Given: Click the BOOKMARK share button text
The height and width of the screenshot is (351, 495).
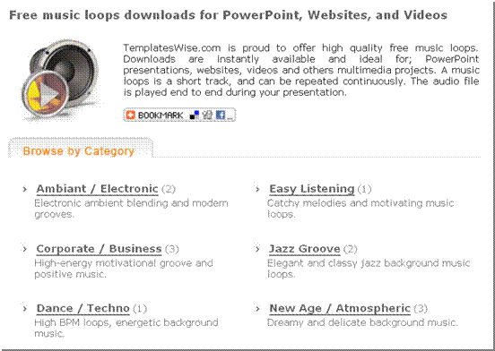Looking at the screenshot, I should pyautogui.click(x=161, y=116).
